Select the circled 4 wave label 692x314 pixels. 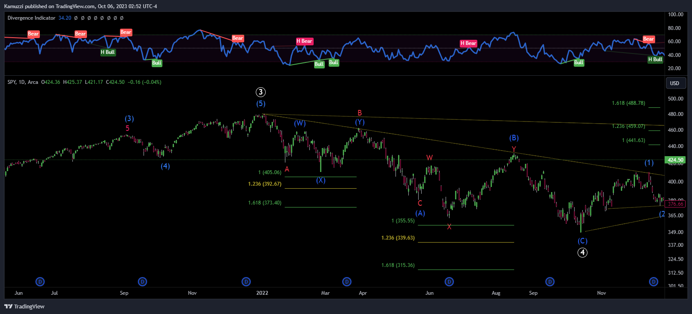point(582,252)
